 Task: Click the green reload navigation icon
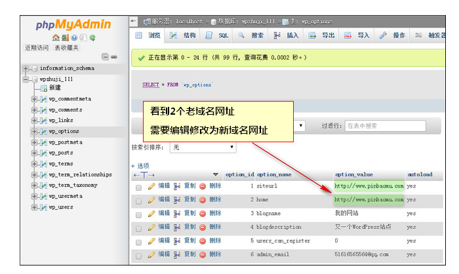pos(92,37)
